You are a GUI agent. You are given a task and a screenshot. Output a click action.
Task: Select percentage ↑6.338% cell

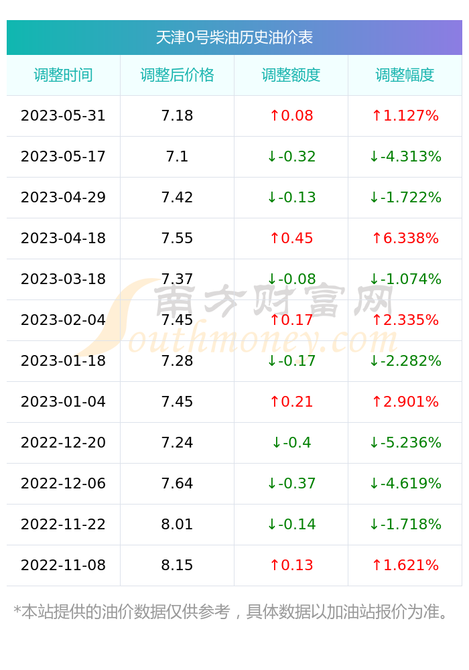point(405,238)
